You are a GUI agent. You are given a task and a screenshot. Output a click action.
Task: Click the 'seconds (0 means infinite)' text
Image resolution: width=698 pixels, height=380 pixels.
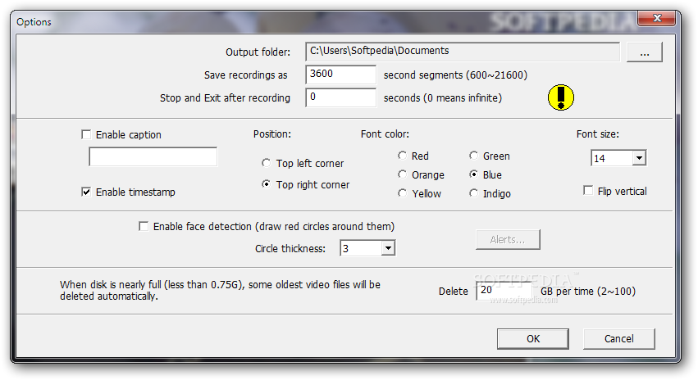point(442,97)
